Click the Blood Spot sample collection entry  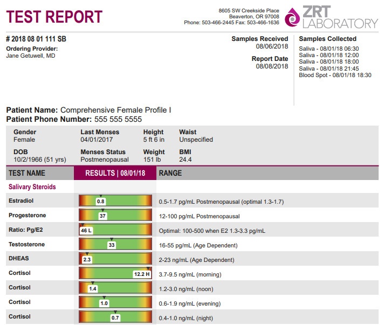pyautogui.click(x=335, y=75)
